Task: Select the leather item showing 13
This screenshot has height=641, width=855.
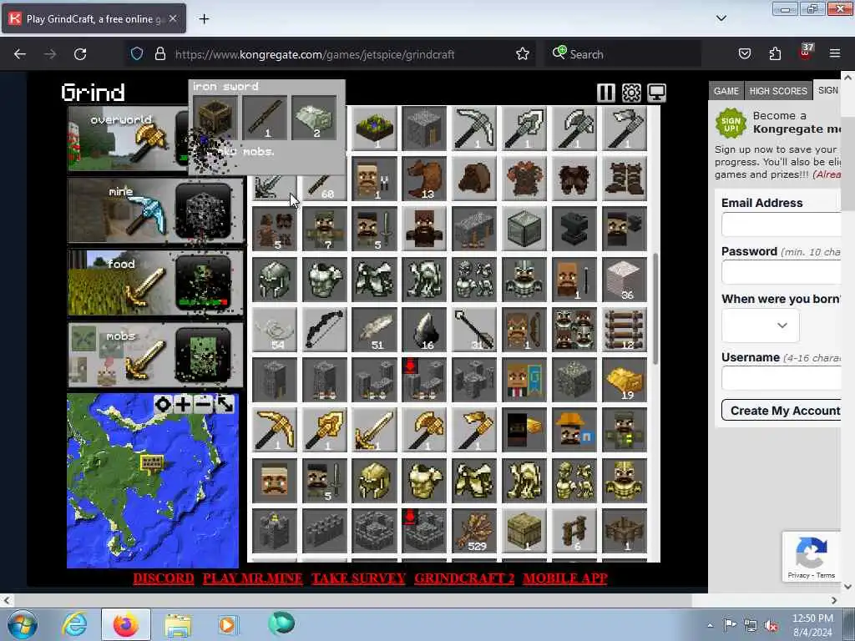Action: click(424, 179)
